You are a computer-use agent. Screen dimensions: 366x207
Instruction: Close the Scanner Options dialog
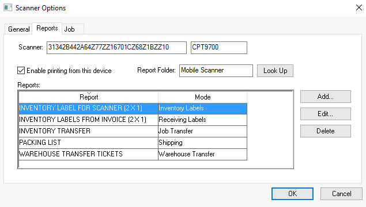click(x=359, y=7)
